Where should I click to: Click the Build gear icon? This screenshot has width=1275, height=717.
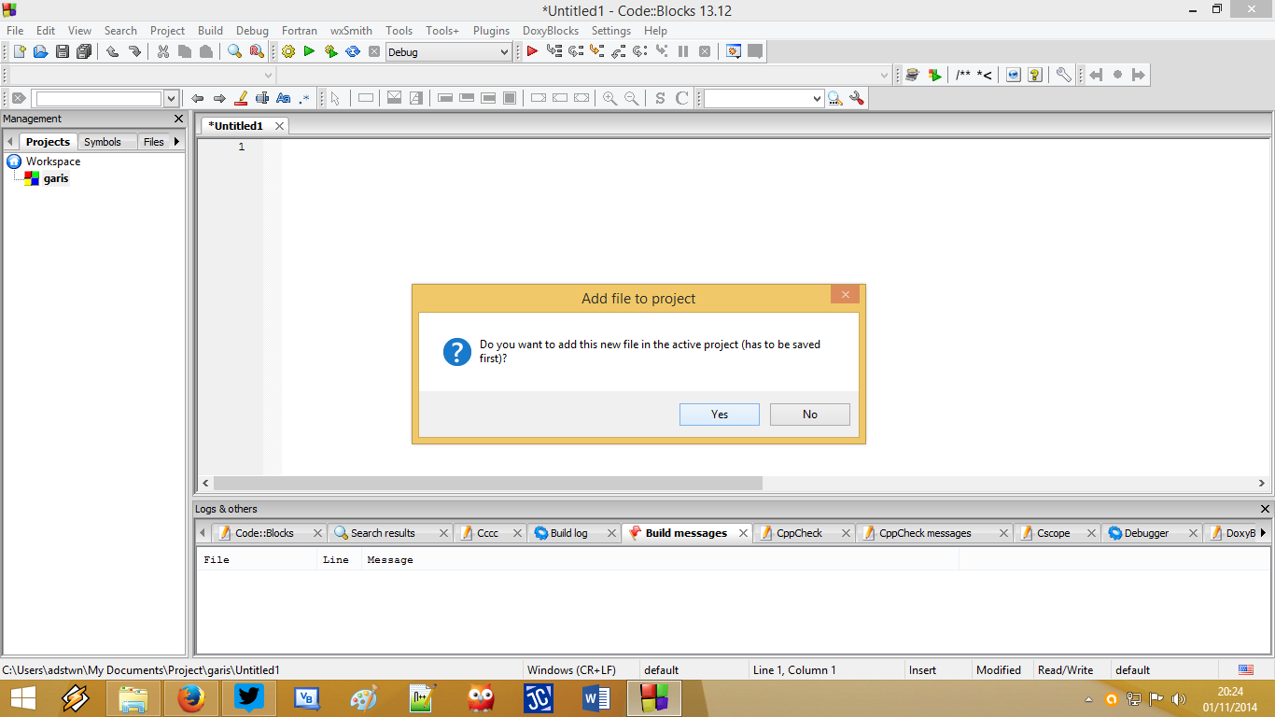coord(287,52)
